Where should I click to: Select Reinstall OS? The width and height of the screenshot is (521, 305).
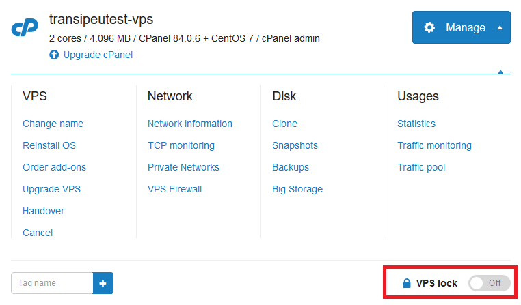(x=49, y=145)
